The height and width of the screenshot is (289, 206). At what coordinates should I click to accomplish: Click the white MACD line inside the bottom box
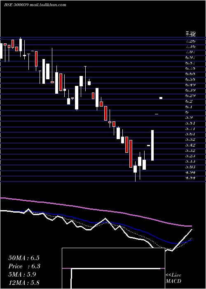116,269
